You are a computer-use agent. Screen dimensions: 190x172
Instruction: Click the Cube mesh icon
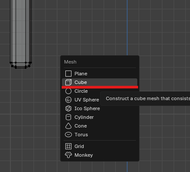pyautogui.click(x=68, y=82)
